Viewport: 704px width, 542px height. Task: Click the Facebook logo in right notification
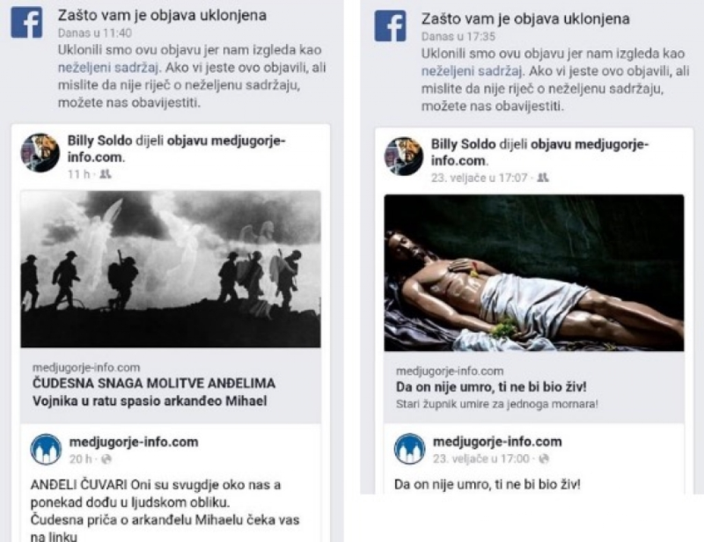click(390, 26)
